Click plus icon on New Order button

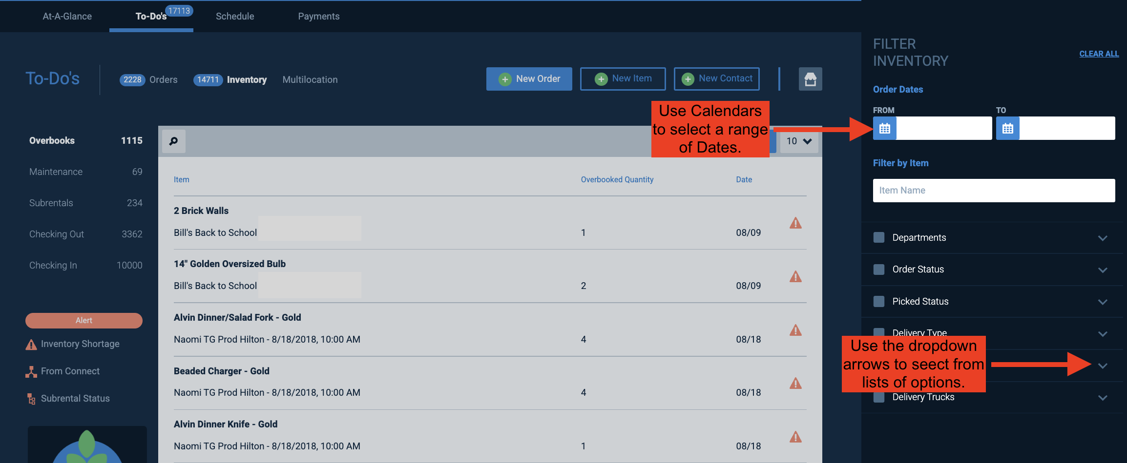tap(505, 79)
